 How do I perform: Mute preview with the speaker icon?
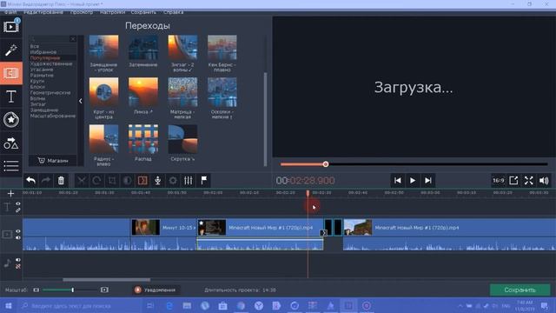tap(544, 181)
